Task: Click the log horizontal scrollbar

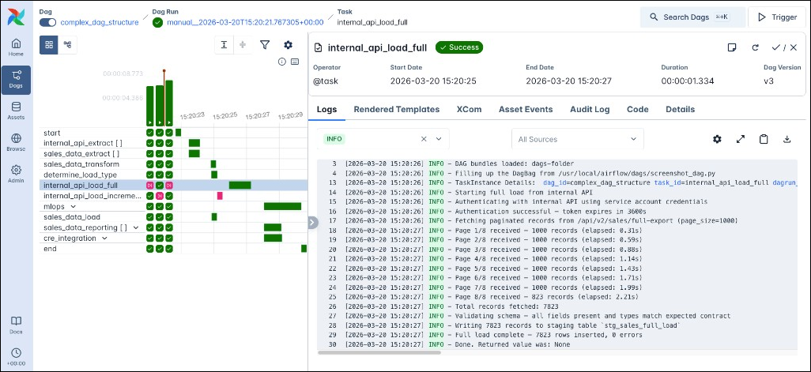Action: click(379, 352)
